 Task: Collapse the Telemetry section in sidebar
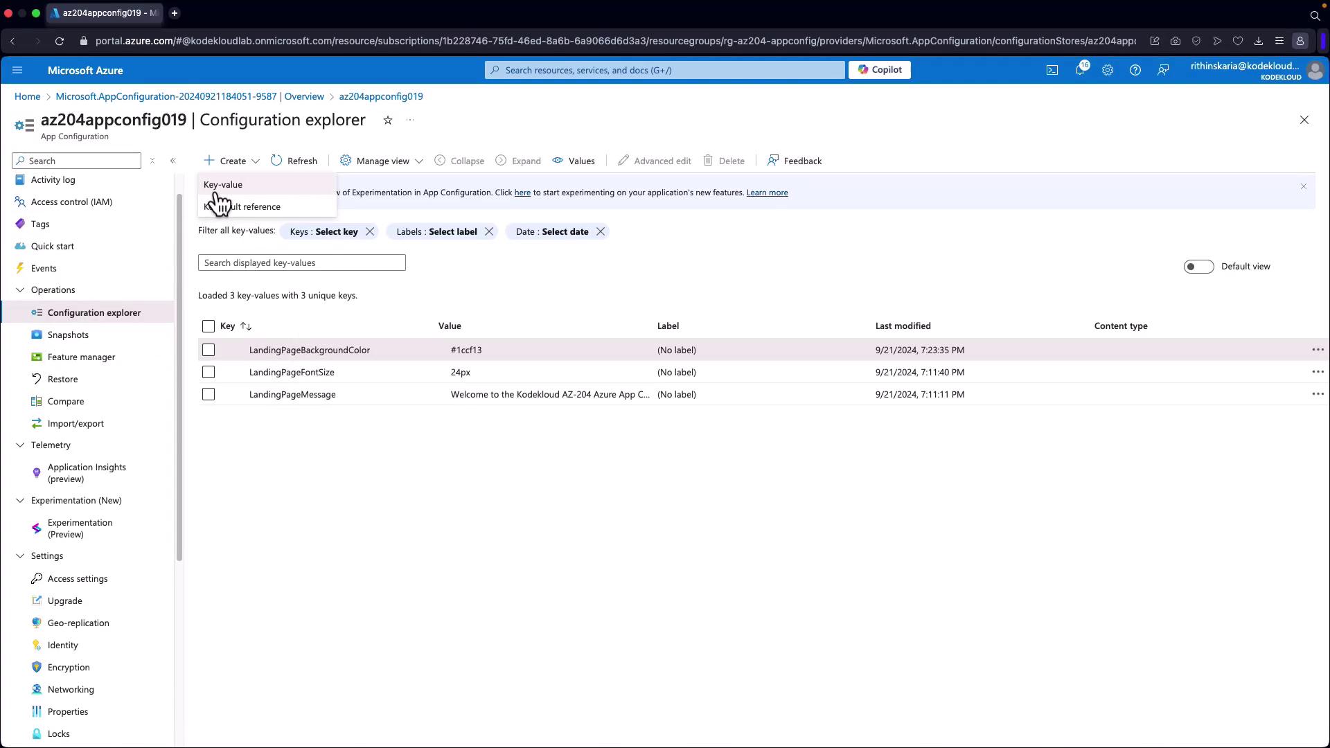pyautogui.click(x=20, y=445)
